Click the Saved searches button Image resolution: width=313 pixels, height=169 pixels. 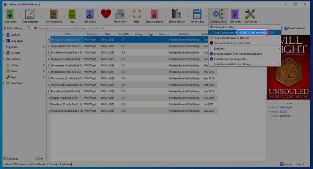tap(295, 28)
